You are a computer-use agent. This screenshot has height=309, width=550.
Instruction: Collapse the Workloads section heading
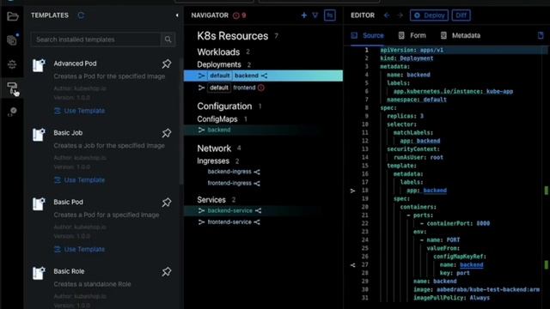218,52
